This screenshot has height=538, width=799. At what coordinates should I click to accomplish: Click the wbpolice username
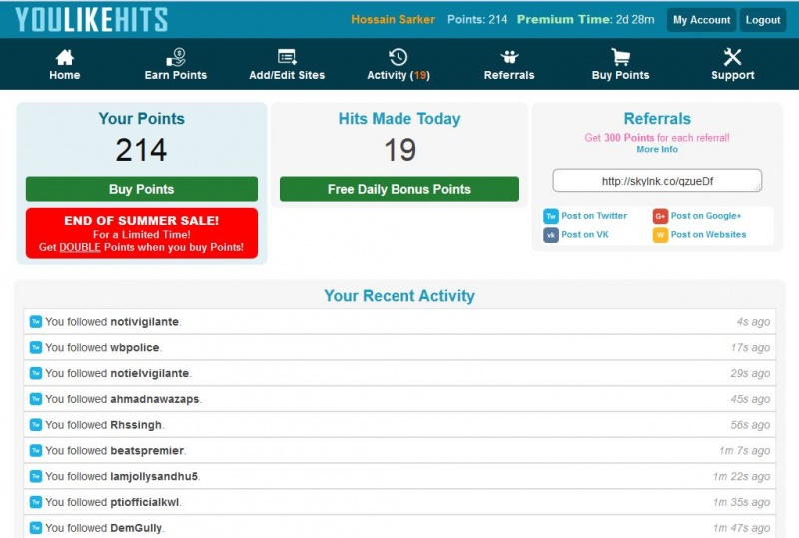135,348
